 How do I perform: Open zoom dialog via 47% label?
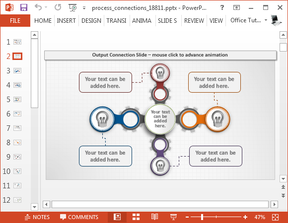[x=260, y=217]
